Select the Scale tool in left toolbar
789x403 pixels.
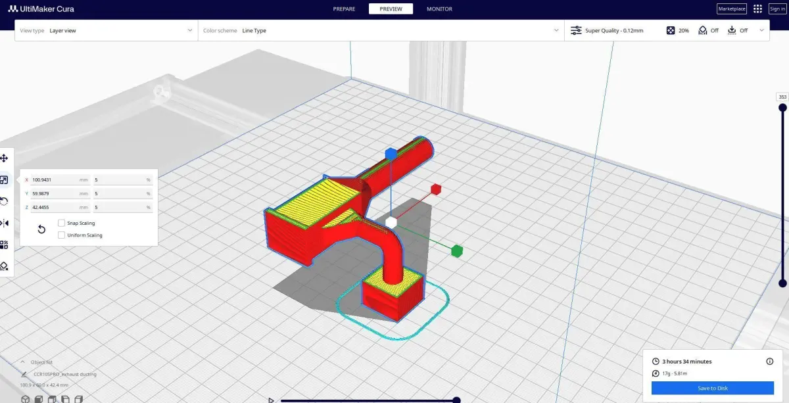[4, 179]
